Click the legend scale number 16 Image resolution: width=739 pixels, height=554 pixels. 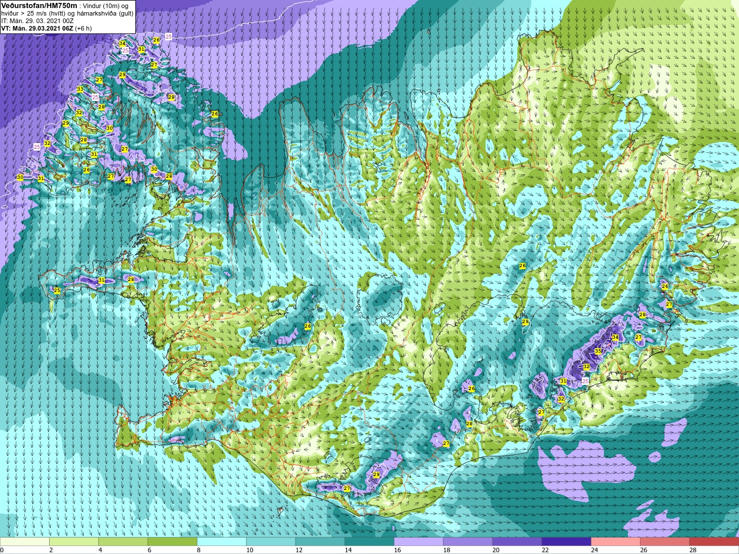(397, 550)
